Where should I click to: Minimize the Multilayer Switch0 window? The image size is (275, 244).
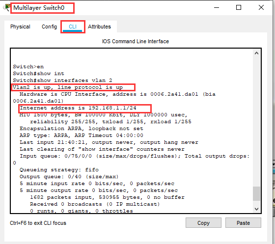point(217,7)
